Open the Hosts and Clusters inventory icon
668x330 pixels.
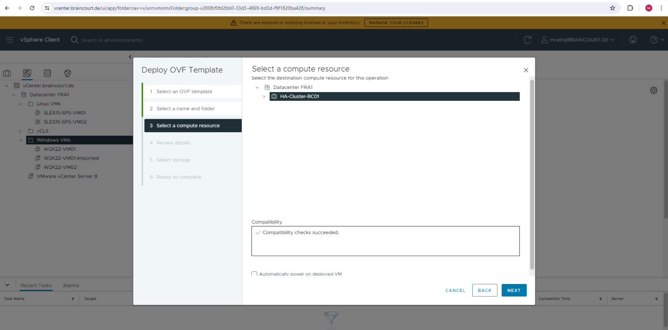pyautogui.click(x=7, y=73)
